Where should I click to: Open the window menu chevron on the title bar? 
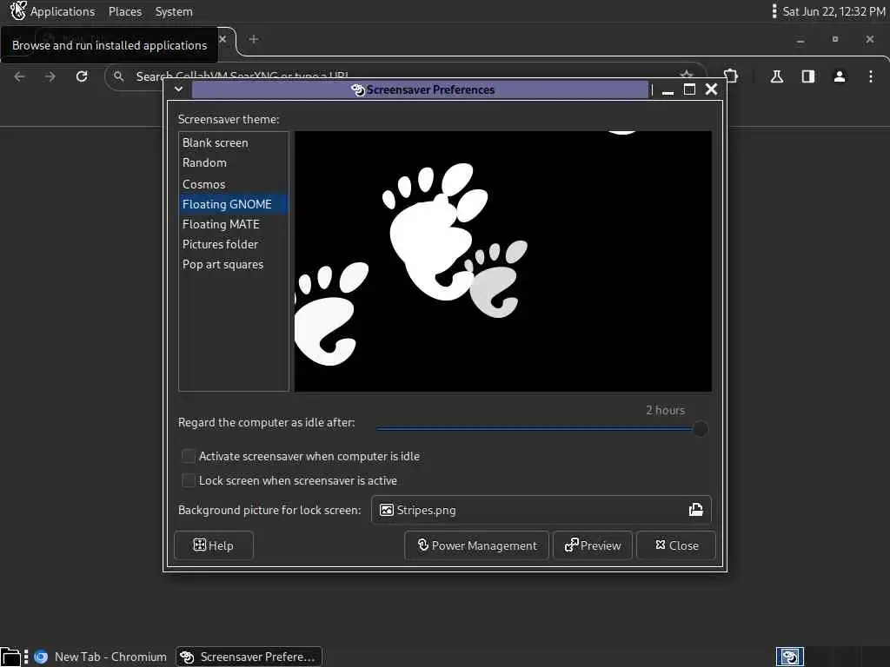pyautogui.click(x=178, y=89)
